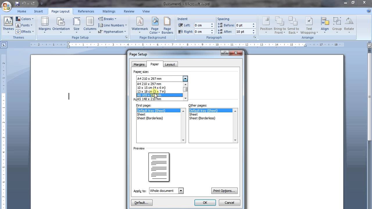
Task: Confirm Page Setup with OK
Action: click(205, 203)
